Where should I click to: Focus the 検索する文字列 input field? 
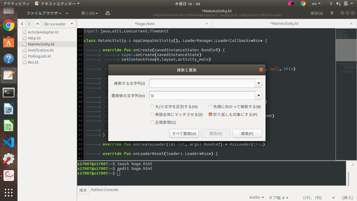pos(202,83)
